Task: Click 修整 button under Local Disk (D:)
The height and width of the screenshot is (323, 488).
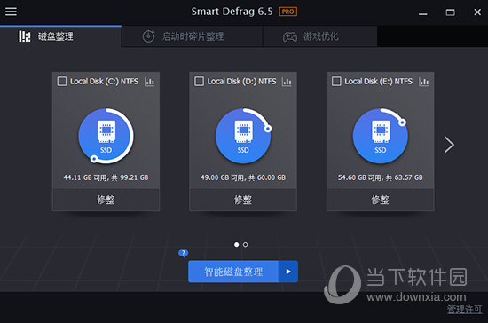Action: [x=243, y=200]
